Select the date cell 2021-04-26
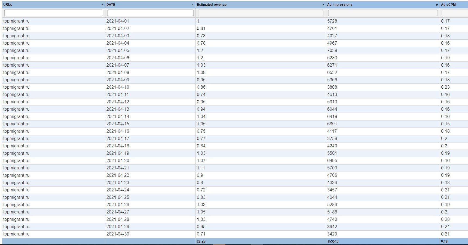The height and width of the screenshot is (245, 468). tap(118, 205)
